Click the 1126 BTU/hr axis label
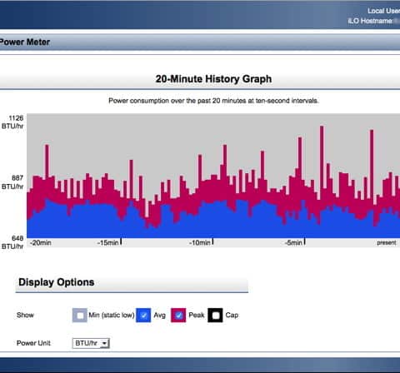 tap(12, 122)
